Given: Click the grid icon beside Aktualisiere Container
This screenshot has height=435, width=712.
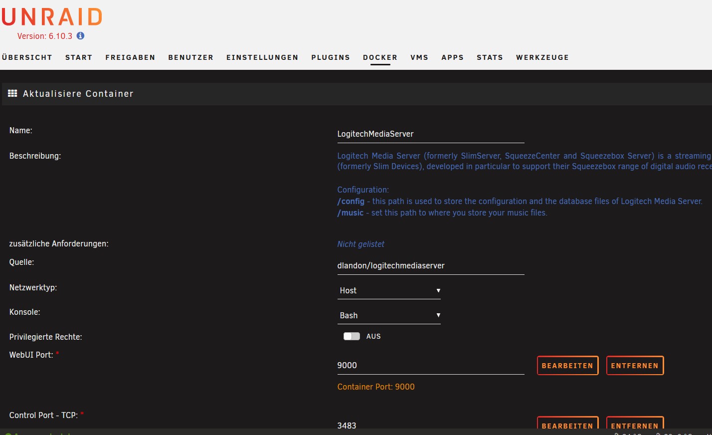Looking at the screenshot, I should tap(12, 93).
